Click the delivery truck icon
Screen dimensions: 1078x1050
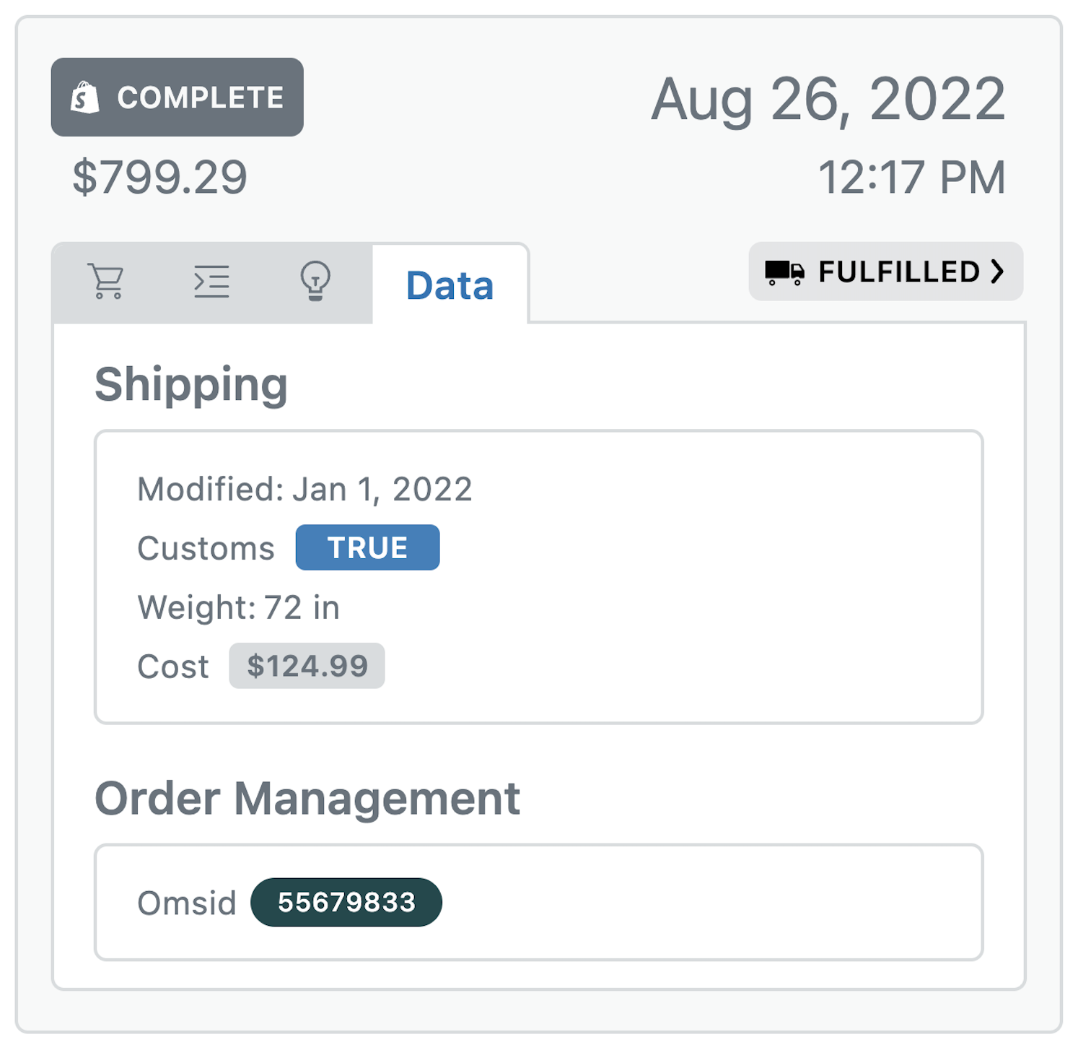tap(784, 273)
